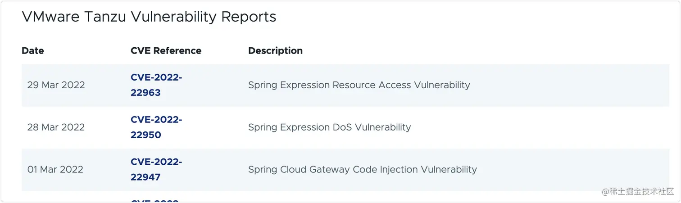Select the 28 Mar 2022 date cell

click(x=56, y=127)
